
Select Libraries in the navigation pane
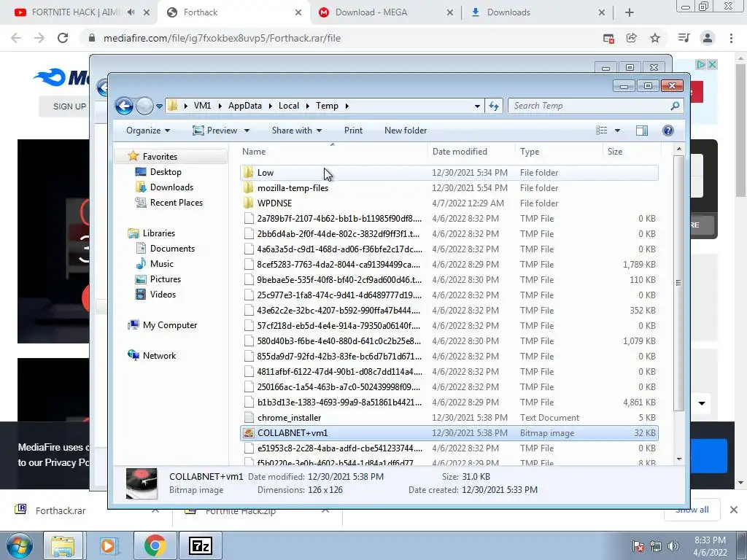158,233
